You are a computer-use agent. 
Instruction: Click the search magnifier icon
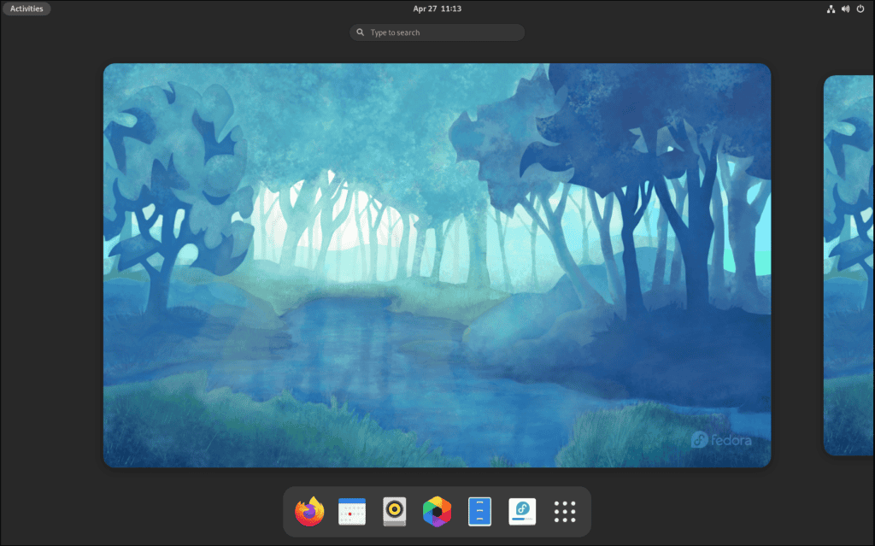click(x=361, y=32)
